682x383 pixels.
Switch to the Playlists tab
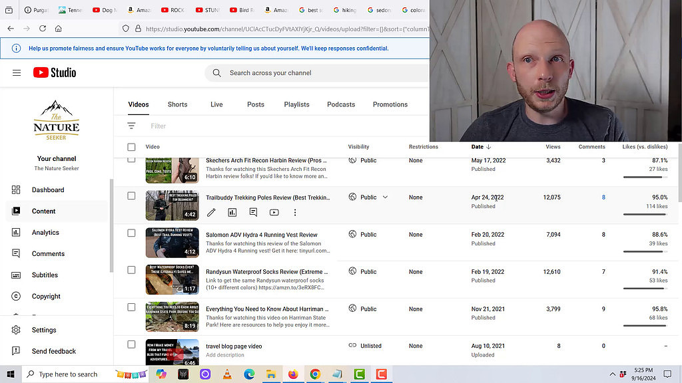click(296, 104)
